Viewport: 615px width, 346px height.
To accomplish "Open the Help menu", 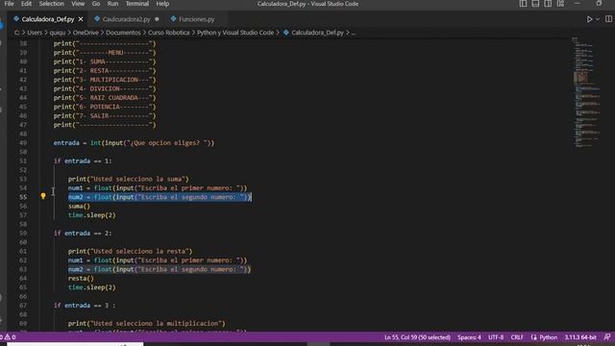I will click(162, 4).
